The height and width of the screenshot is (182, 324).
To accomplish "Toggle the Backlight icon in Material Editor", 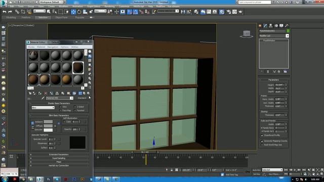I will point(90,56).
